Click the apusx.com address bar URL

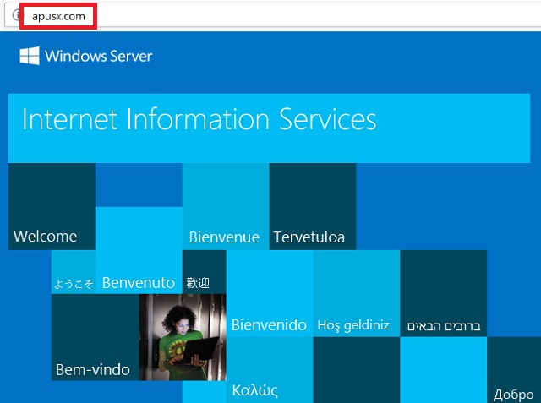[58, 16]
